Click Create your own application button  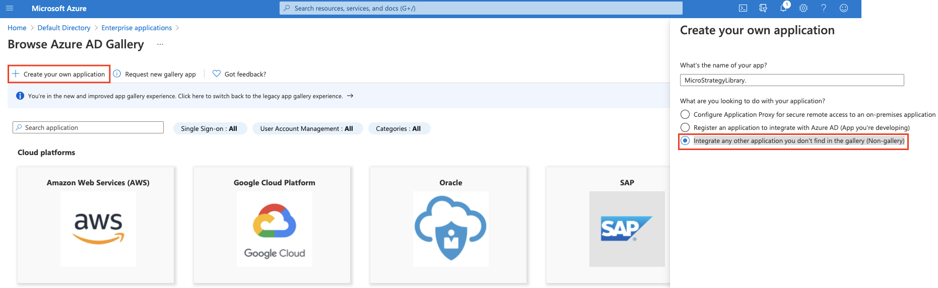(59, 74)
